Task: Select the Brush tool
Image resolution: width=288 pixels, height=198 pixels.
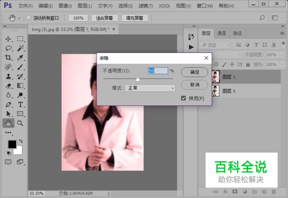Action: (20, 67)
